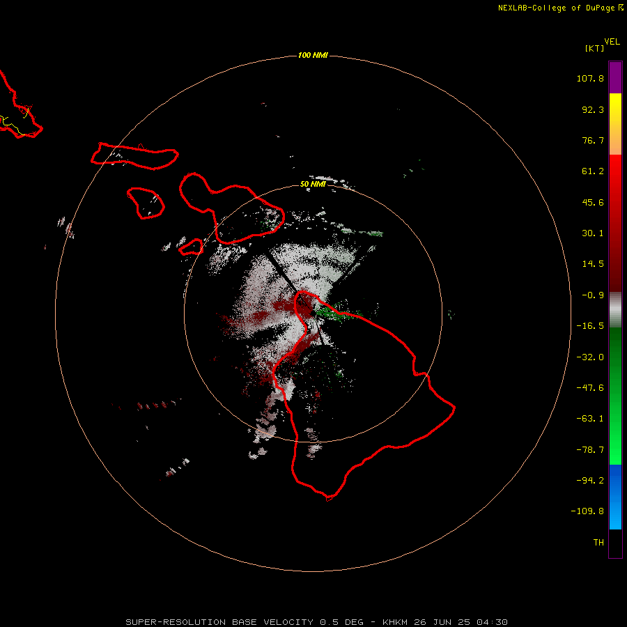Click the TH threshold label

pyautogui.click(x=598, y=542)
